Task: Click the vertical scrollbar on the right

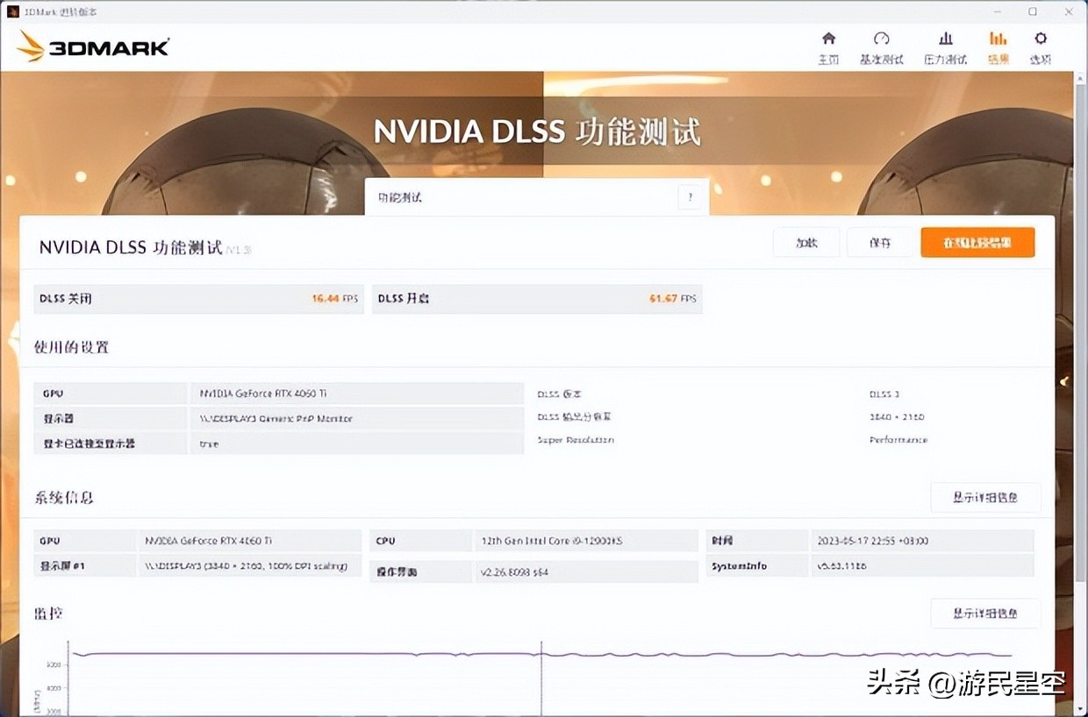Action: tap(1079, 351)
